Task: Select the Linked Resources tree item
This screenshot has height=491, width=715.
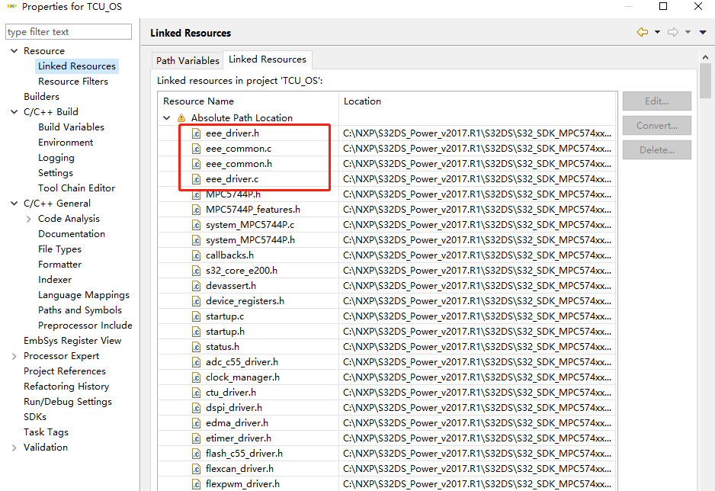Action: [76, 66]
